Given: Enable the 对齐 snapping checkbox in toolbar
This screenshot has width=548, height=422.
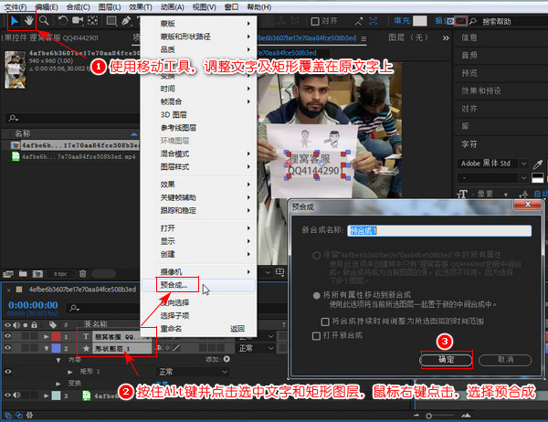Looking at the screenshot, I should (315, 22).
